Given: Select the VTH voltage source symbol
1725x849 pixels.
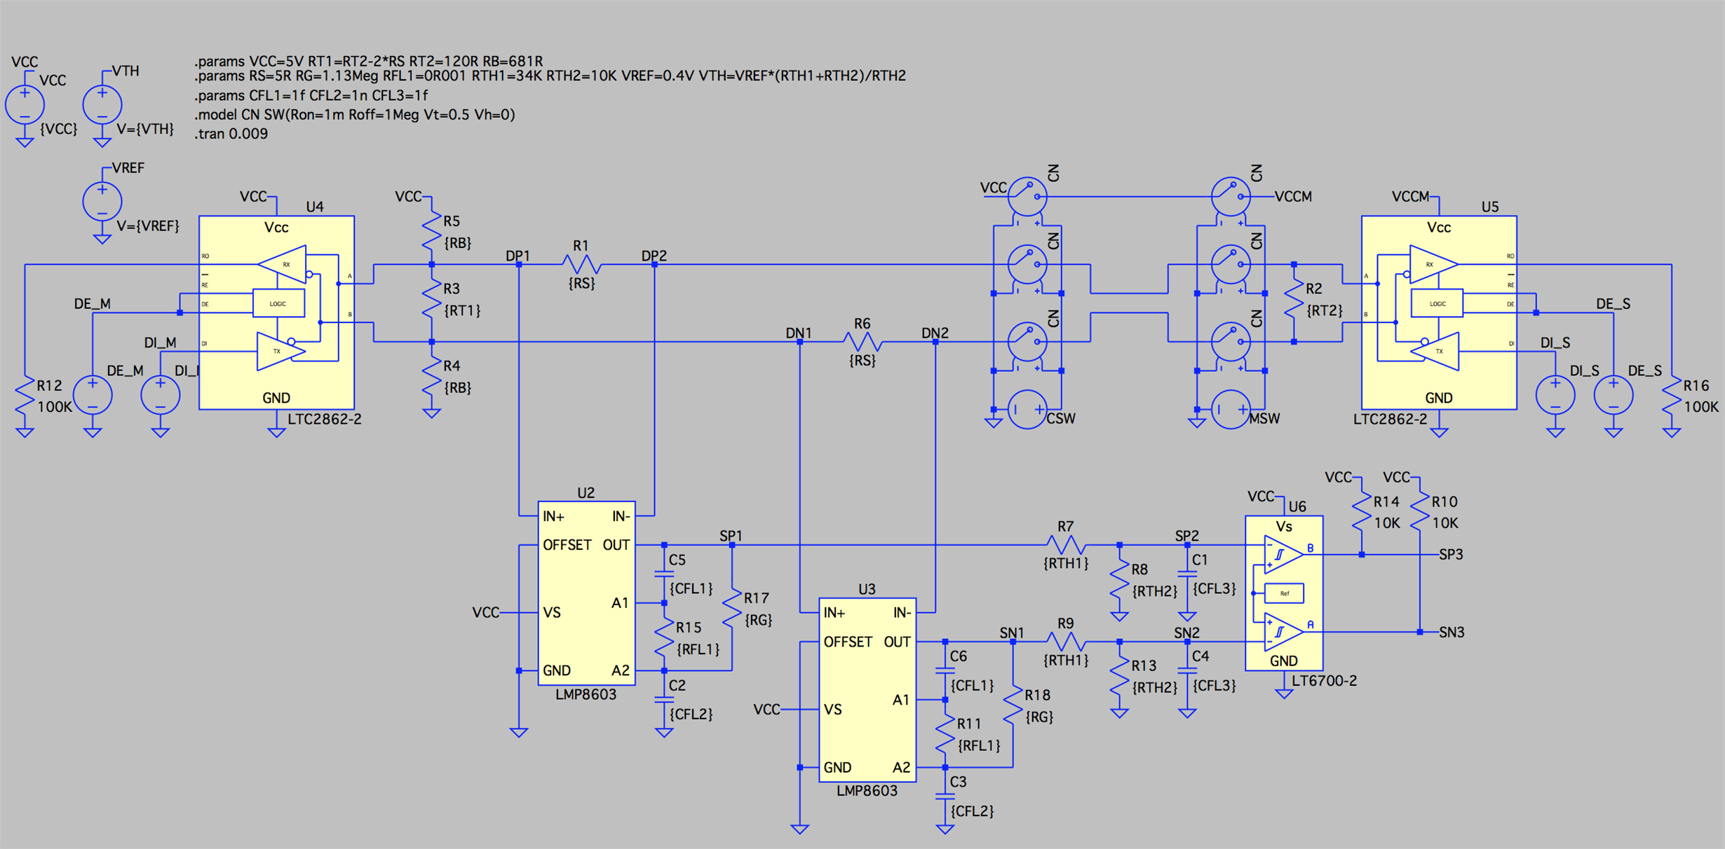Looking at the screenshot, I should click(102, 104).
